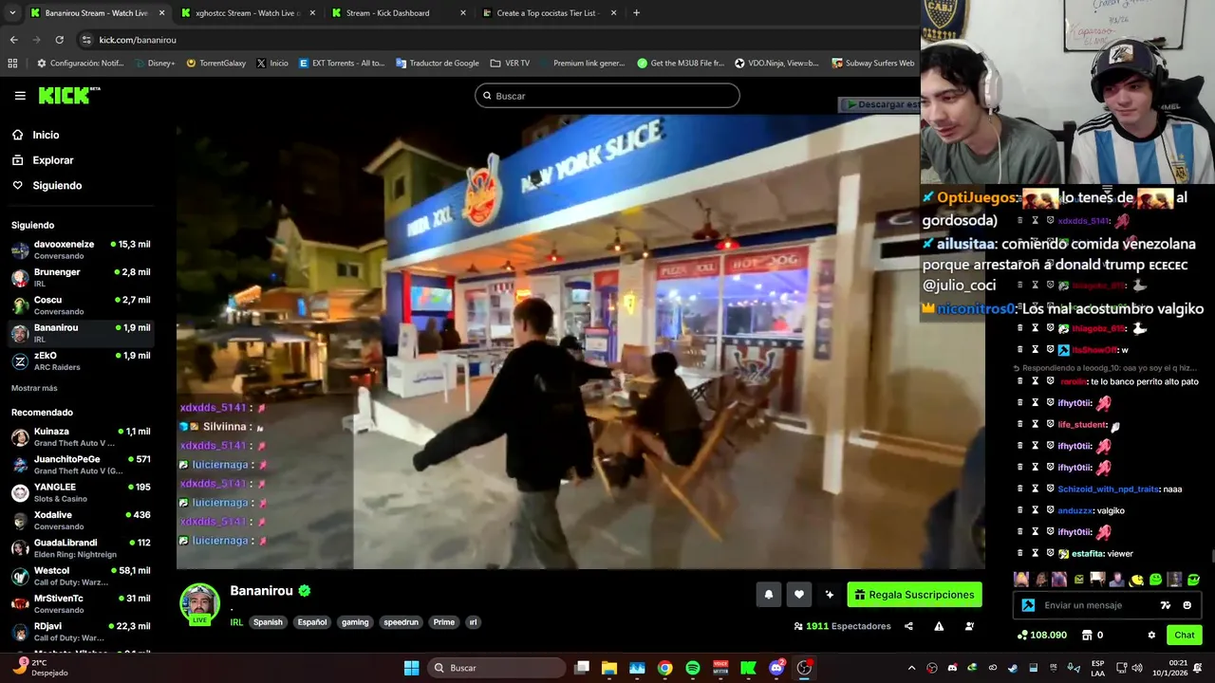The image size is (1215, 683).
Task: Click Bananirou's avatar with LIVE badge
Action: point(200,604)
